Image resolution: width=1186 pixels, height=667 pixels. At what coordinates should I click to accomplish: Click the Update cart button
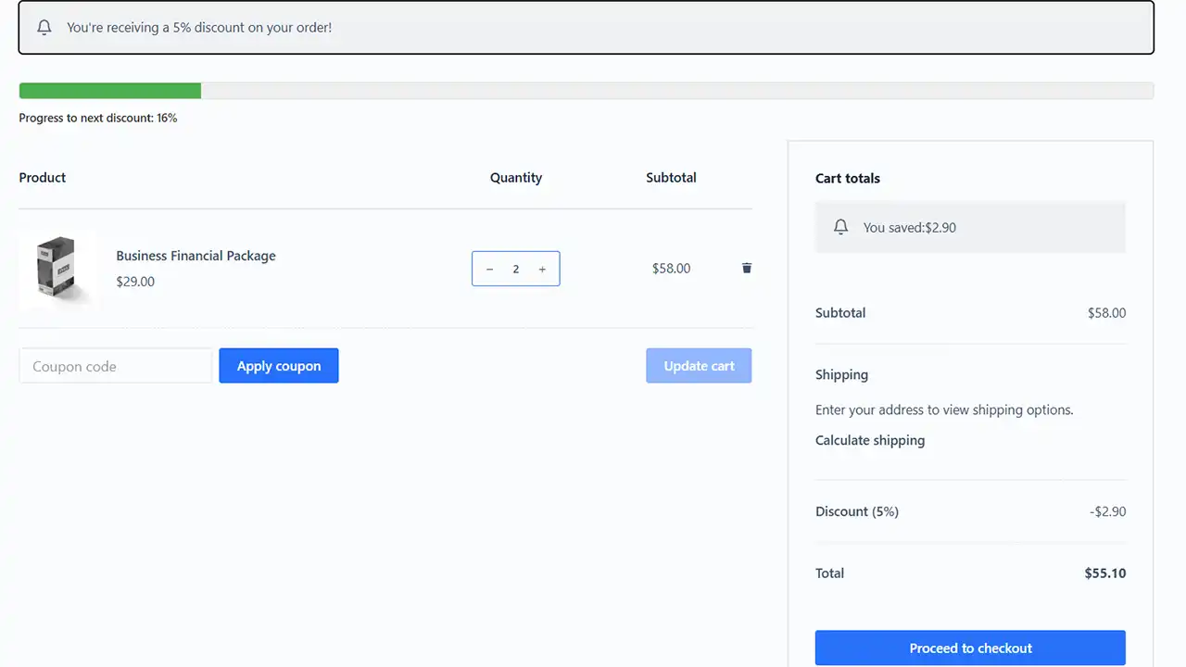[699, 366]
